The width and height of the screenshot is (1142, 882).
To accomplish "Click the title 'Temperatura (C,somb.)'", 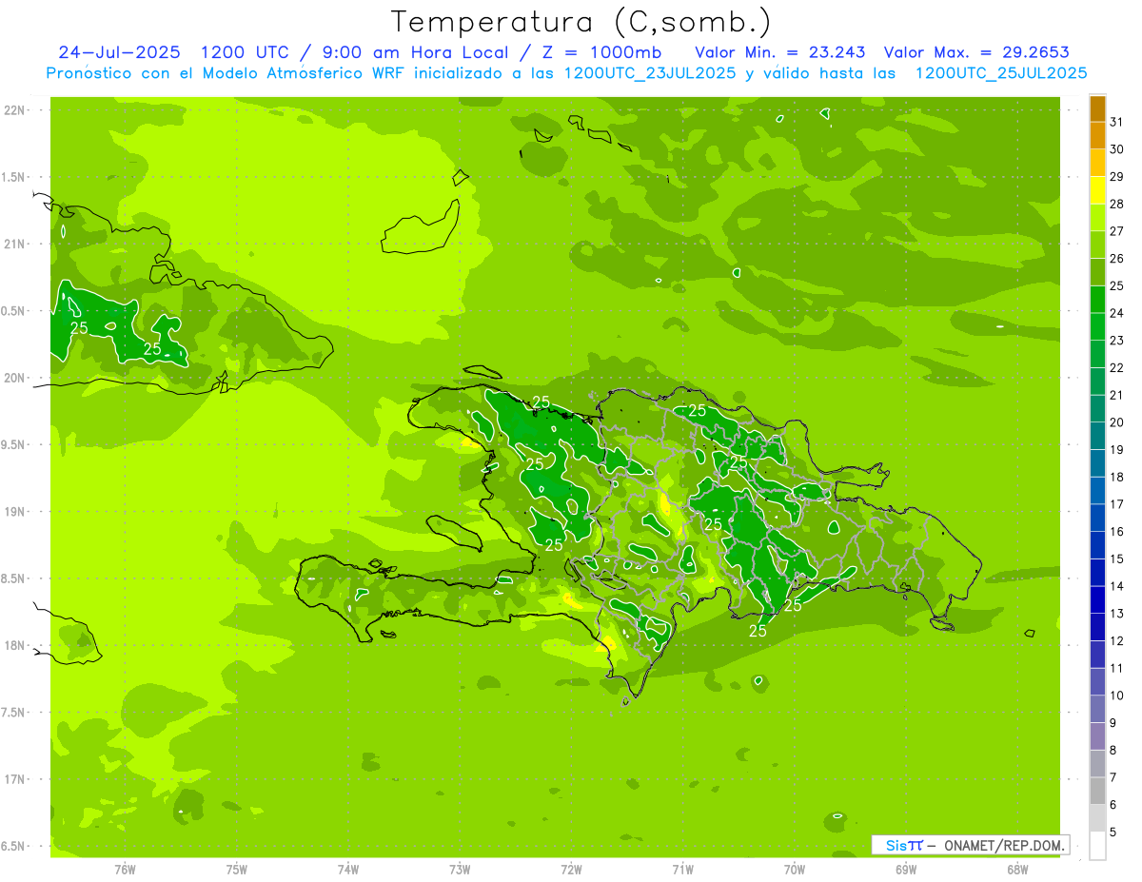I will pyautogui.click(x=581, y=23).
